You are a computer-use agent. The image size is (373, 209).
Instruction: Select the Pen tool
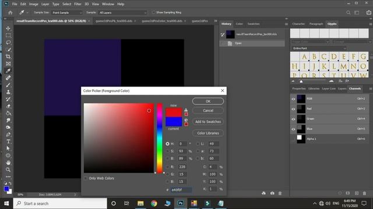(x=8, y=134)
